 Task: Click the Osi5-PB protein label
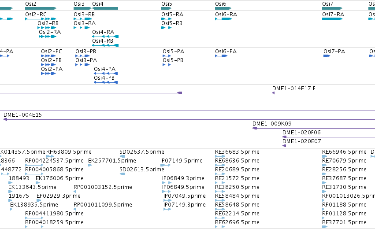coord(173,60)
